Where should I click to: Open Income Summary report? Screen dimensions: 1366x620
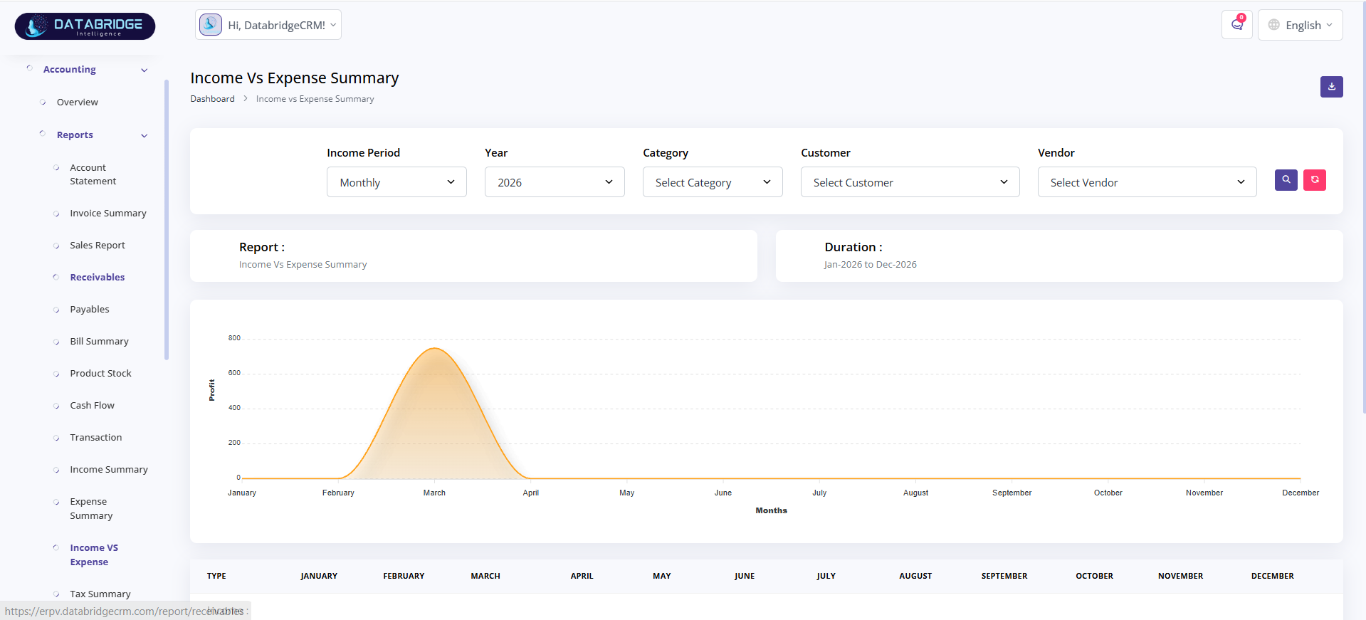click(x=109, y=470)
